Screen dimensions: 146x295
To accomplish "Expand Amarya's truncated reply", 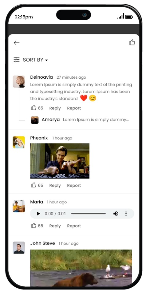I will (96, 120).
